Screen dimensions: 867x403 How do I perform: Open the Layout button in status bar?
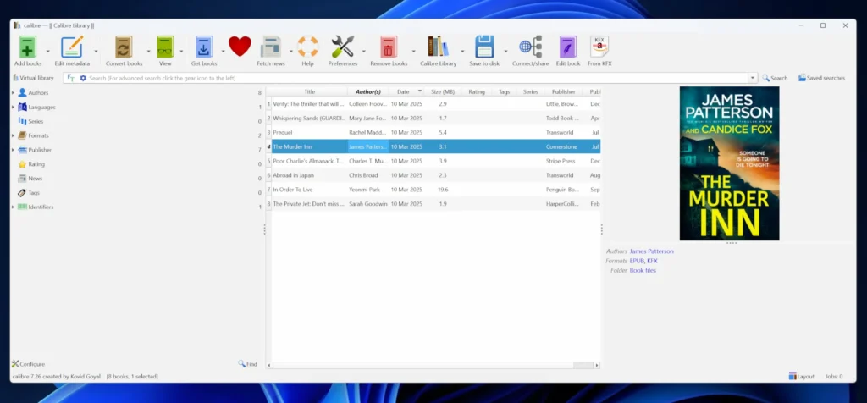pyautogui.click(x=802, y=376)
